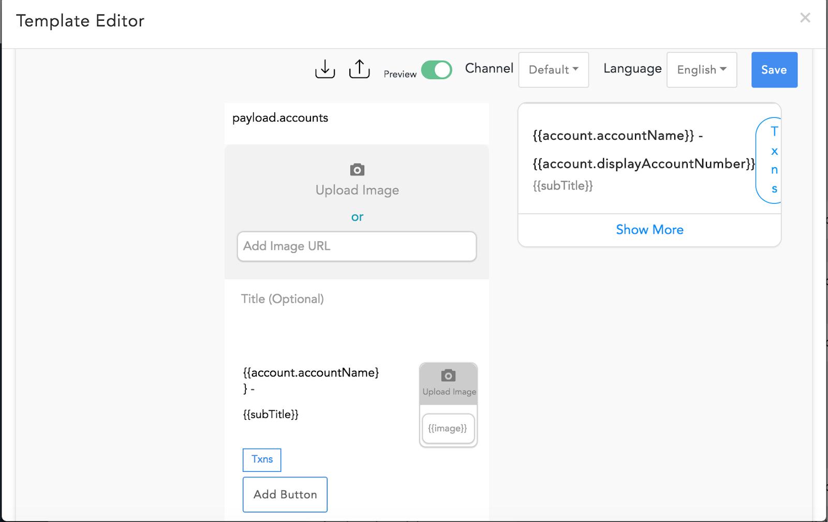Click the {{subTitle}} text in editor

(271, 414)
